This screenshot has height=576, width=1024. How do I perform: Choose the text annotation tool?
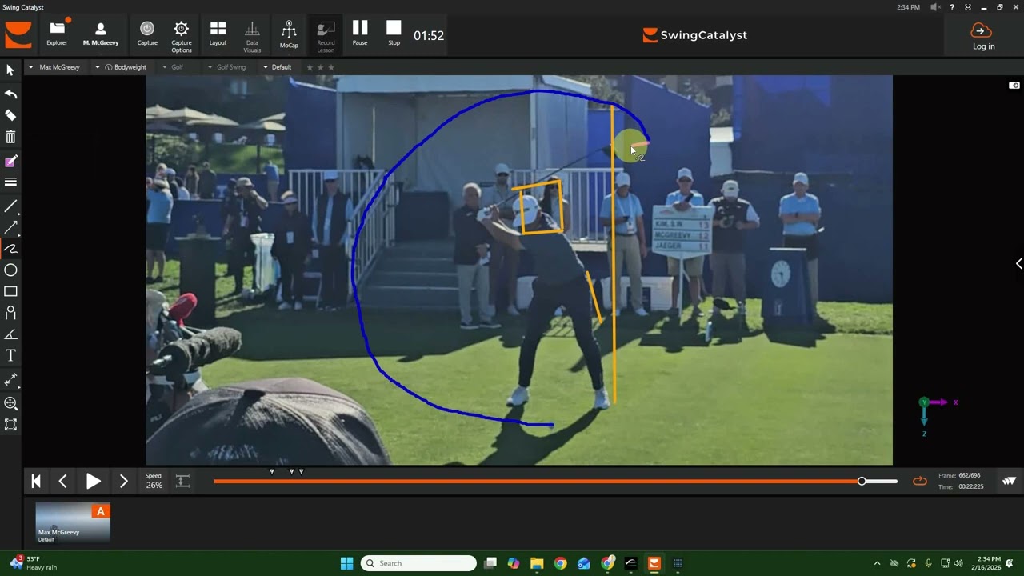click(x=11, y=355)
